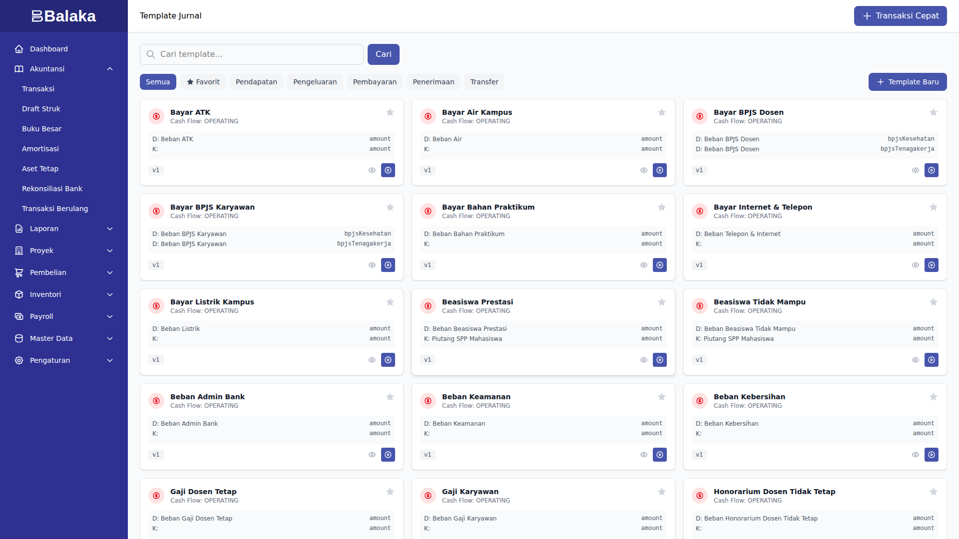The height and width of the screenshot is (539, 959).
Task: Use the Bayar Listrik Kampus template button
Action: tap(388, 360)
